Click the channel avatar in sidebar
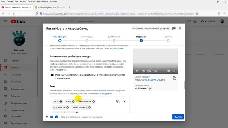Image resolution: width=228 pixels, height=128 pixels. click(x=19, y=38)
